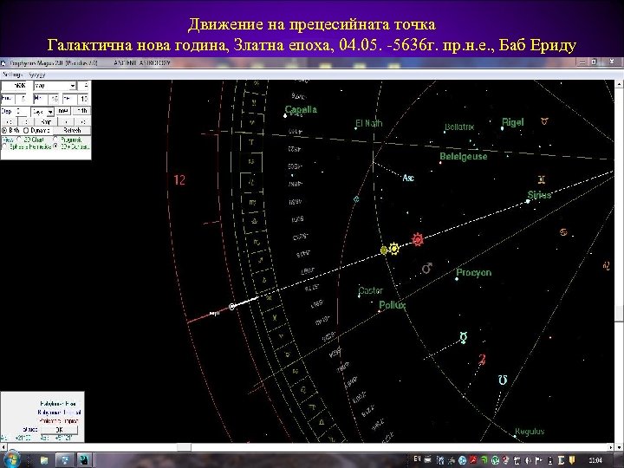Click the Pollux star label
This screenshot has width=624, height=468.
tap(392, 305)
